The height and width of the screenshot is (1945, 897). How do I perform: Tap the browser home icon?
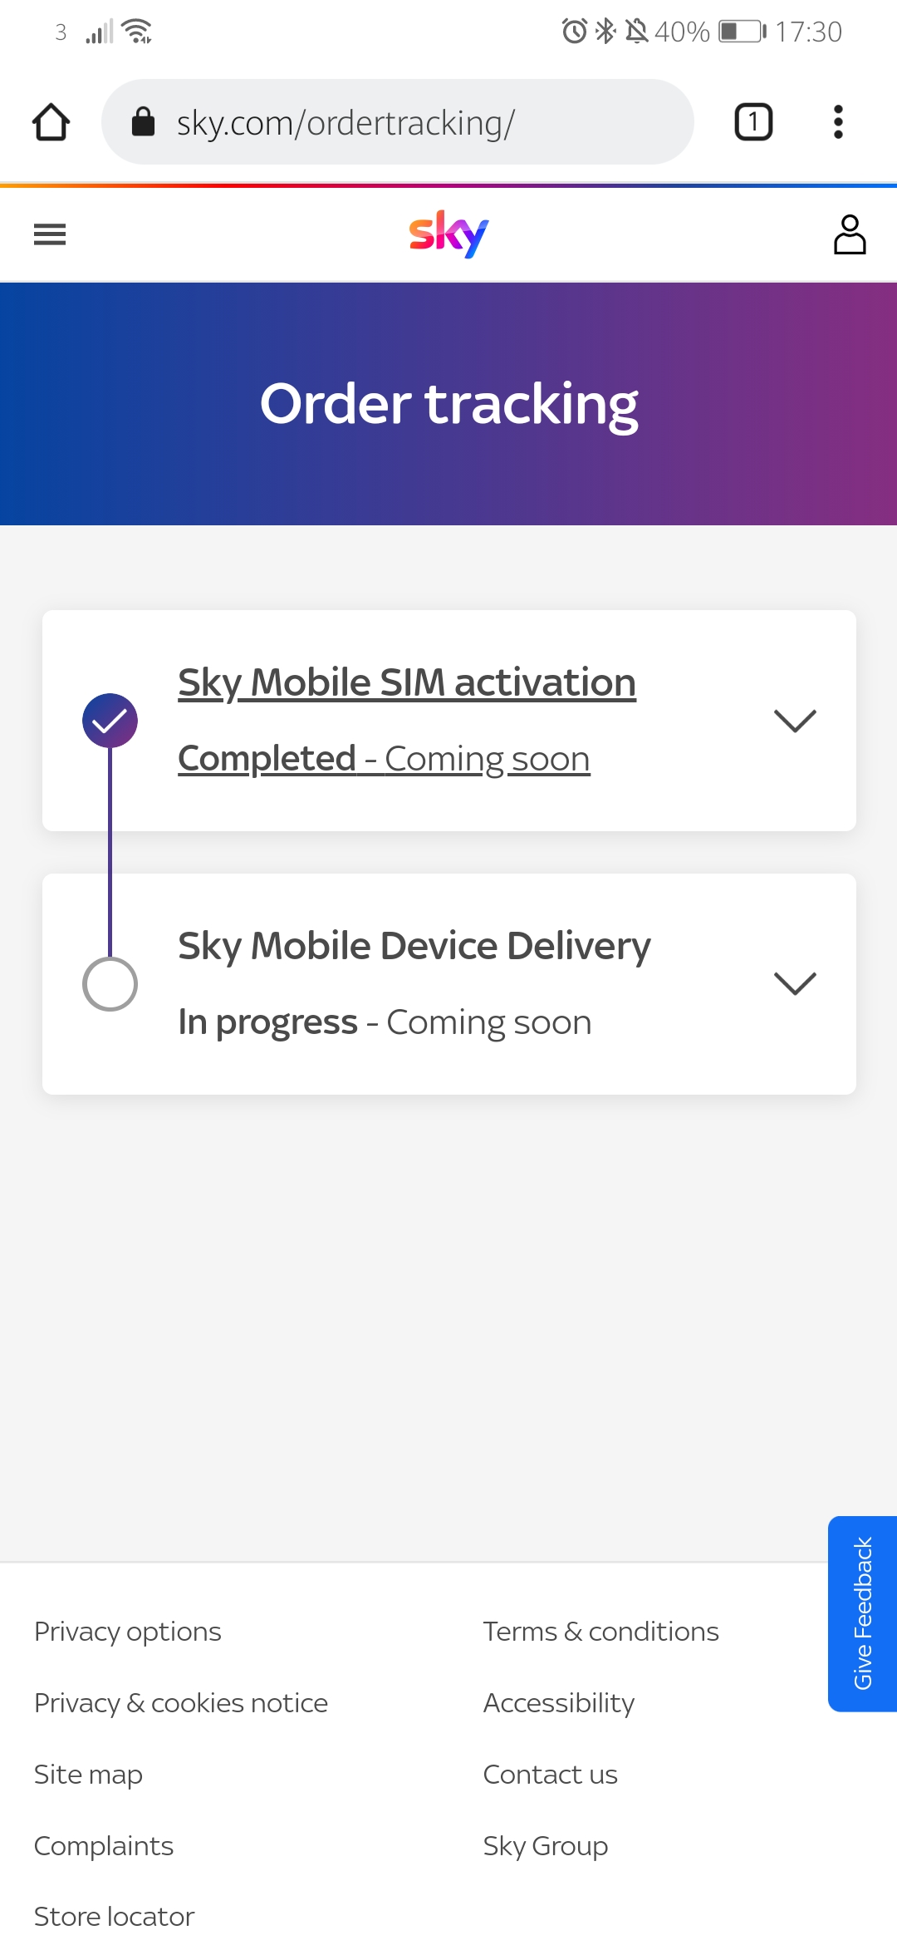(x=51, y=122)
